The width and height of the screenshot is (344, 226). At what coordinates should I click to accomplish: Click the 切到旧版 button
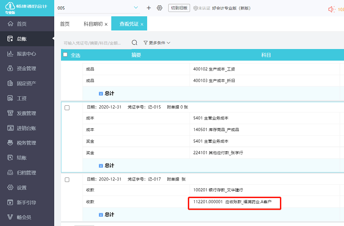click(179, 8)
